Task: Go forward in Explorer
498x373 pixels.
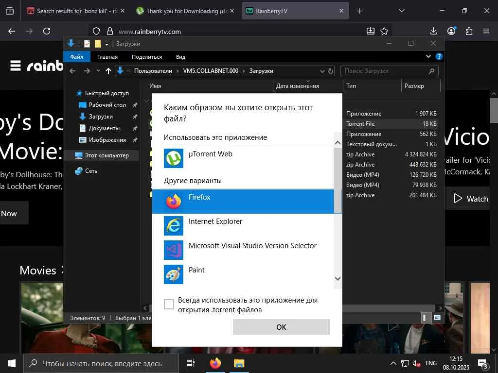Action: [x=87, y=71]
